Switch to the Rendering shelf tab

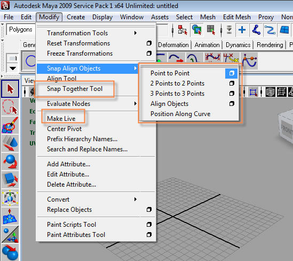click(x=270, y=45)
